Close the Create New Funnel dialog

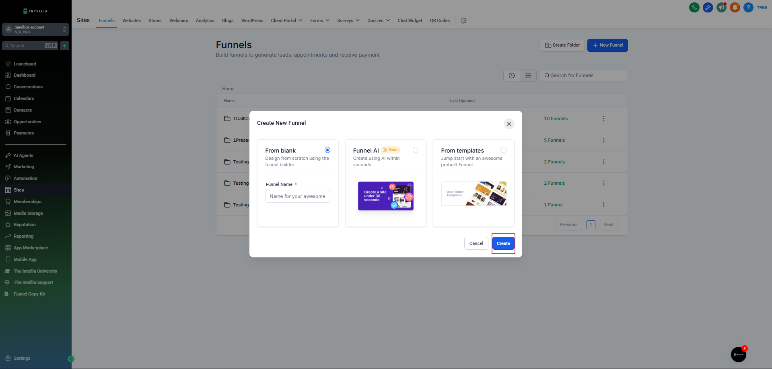[509, 124]
